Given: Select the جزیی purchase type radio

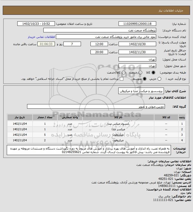Looking at the screenshot, I should point(159,79).
